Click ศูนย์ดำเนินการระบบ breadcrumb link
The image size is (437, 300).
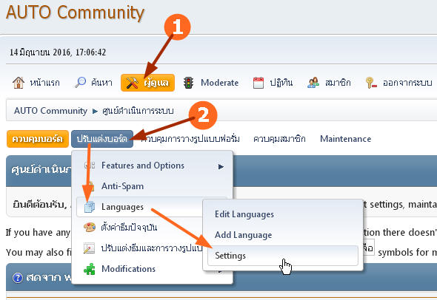point(138,111)
